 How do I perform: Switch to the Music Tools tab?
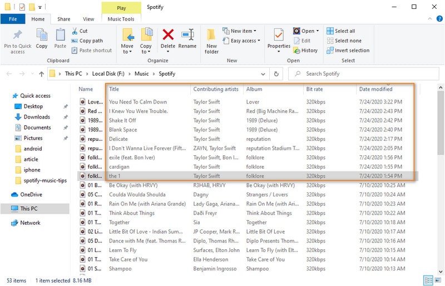coord(121,19)
